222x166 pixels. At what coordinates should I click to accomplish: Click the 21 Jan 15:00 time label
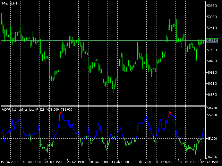pyautogui.click(x=54, y=162)
